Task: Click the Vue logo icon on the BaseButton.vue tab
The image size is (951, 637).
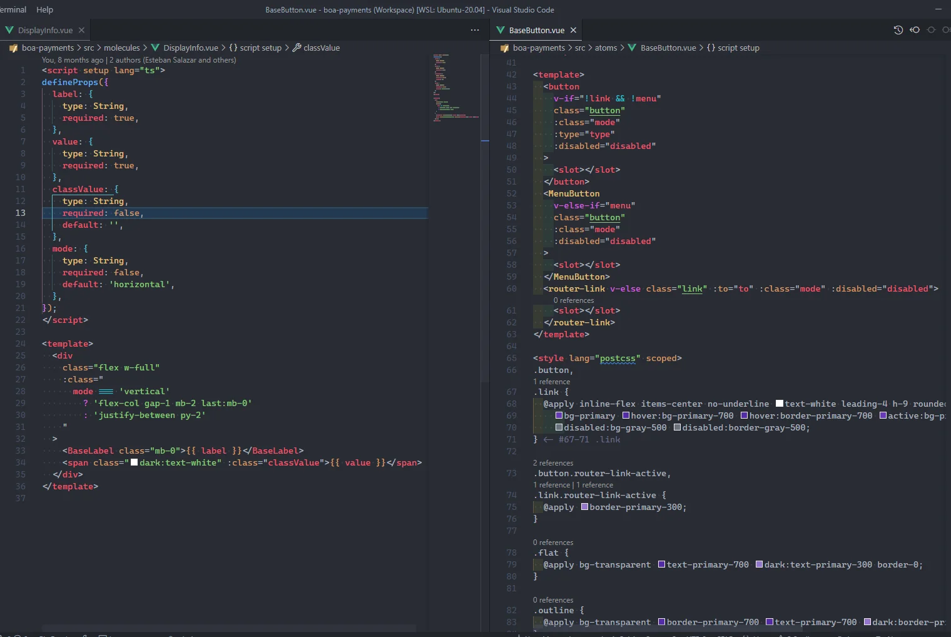Action: click(501, 30)
